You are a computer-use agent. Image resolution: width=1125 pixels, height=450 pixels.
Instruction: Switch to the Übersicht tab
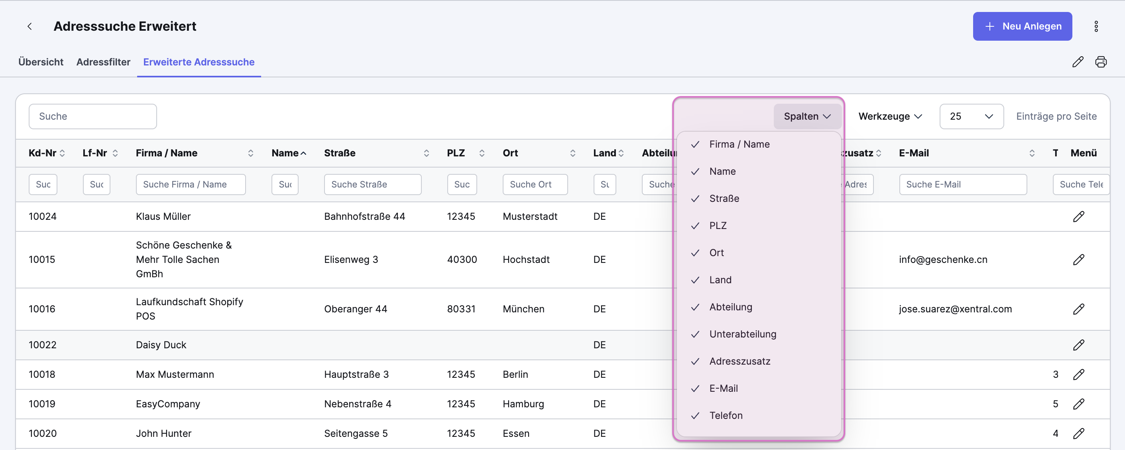[x=41, y=62]
